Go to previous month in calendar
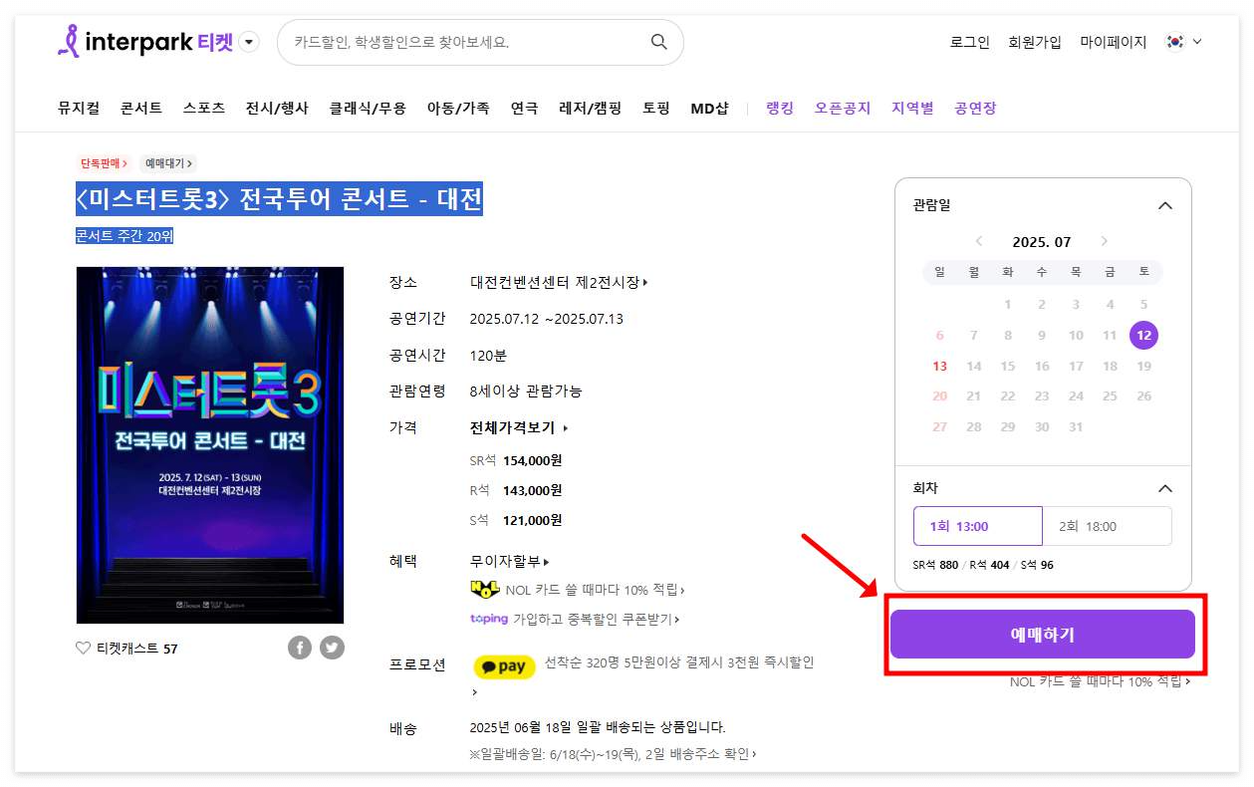Image resolution: width=1254 pixels, height=787 pixels. pos(979,242)
